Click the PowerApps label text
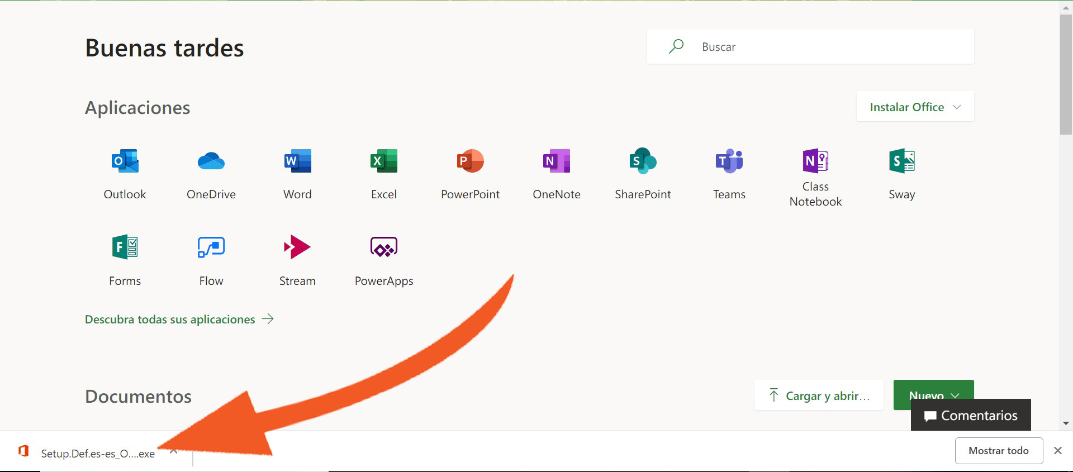The image size is (1073, 472). coord(384,281)
